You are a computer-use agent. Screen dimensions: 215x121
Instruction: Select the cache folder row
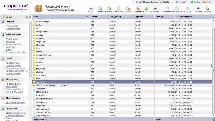(122, 25)
